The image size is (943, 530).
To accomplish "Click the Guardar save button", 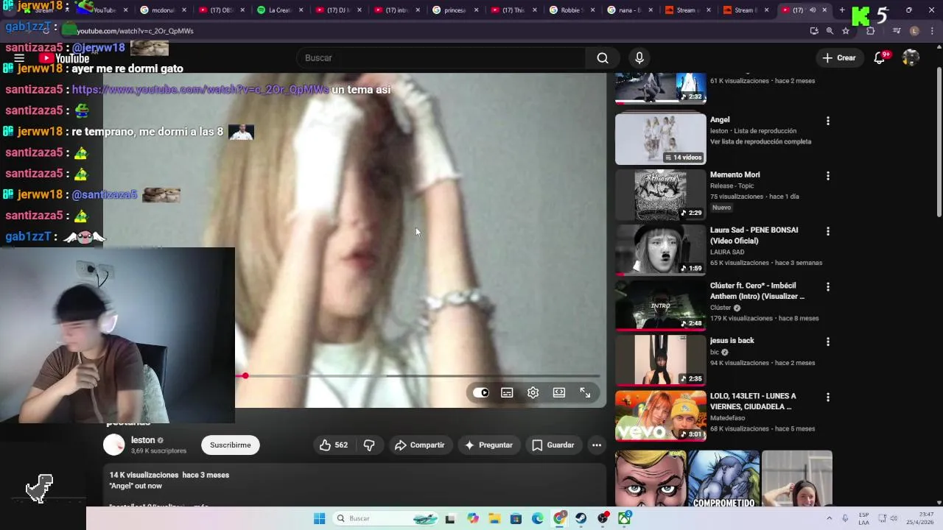I will [553, 445].
